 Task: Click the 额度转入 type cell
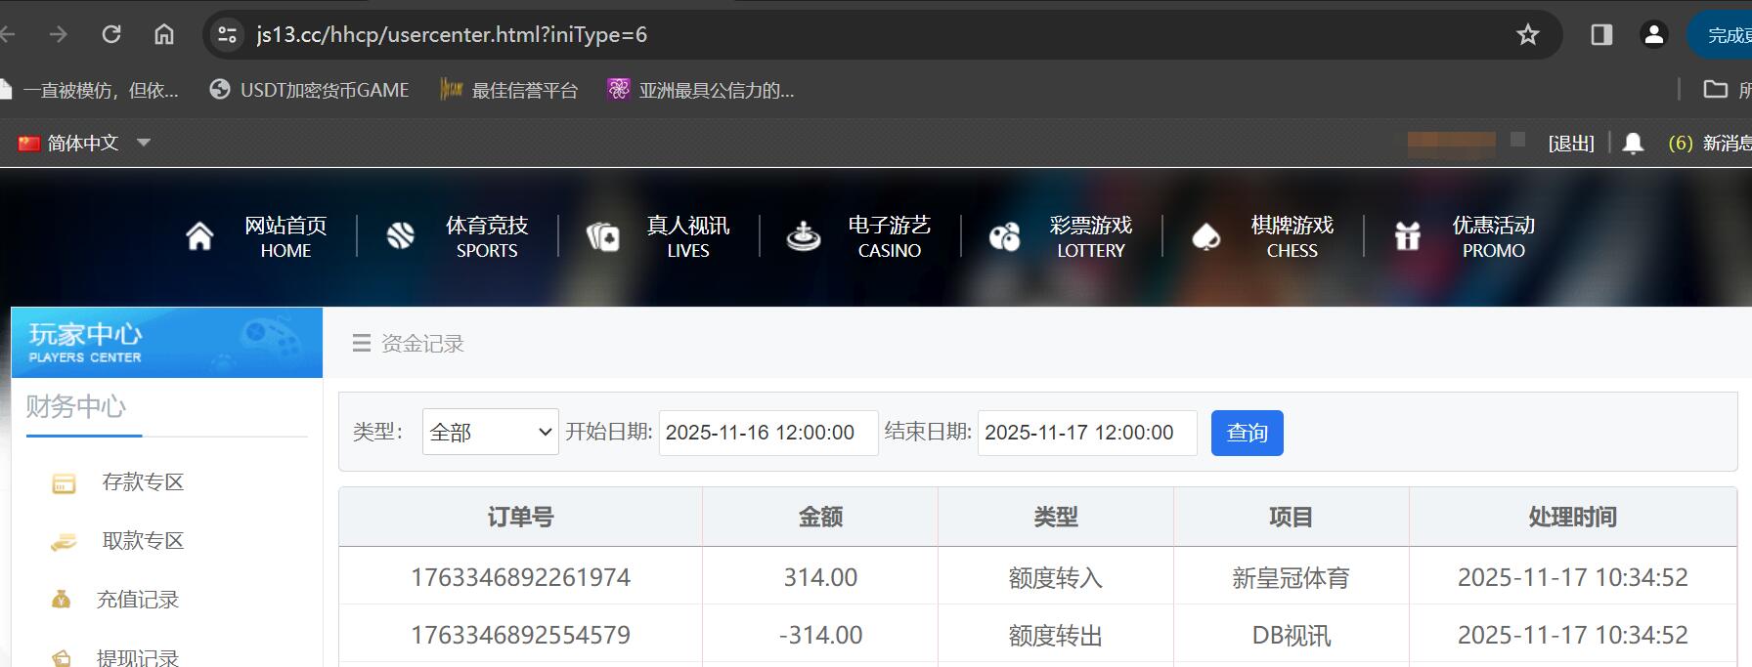coord(1056,578)
